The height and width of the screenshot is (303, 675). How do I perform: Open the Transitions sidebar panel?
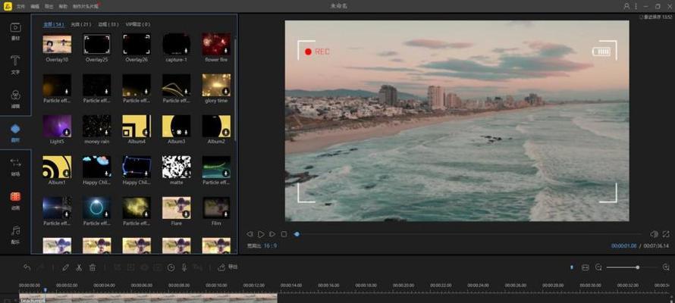click(x=15, y=167)
